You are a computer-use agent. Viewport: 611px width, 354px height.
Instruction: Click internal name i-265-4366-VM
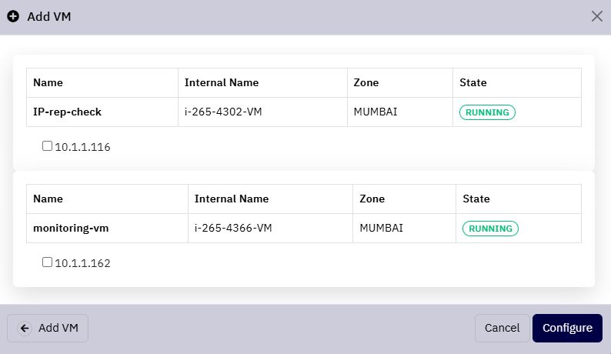click(x=233, y=228)
